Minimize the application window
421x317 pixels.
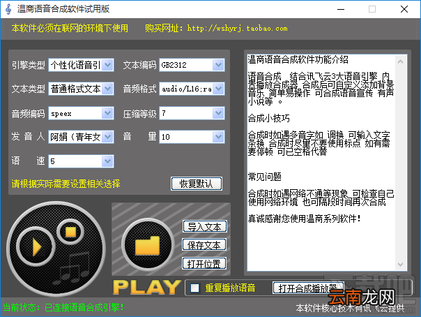341,9
